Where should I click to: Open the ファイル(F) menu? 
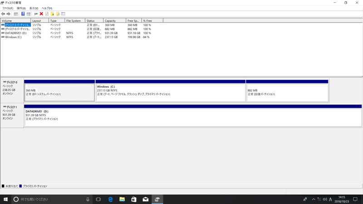coord(8,8)
